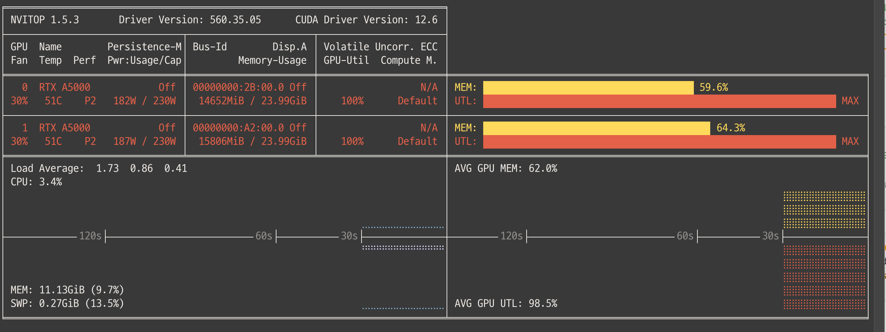
Task: Click GPU 1's yellow memory bar at 64.3%
Action: (596, 128)
